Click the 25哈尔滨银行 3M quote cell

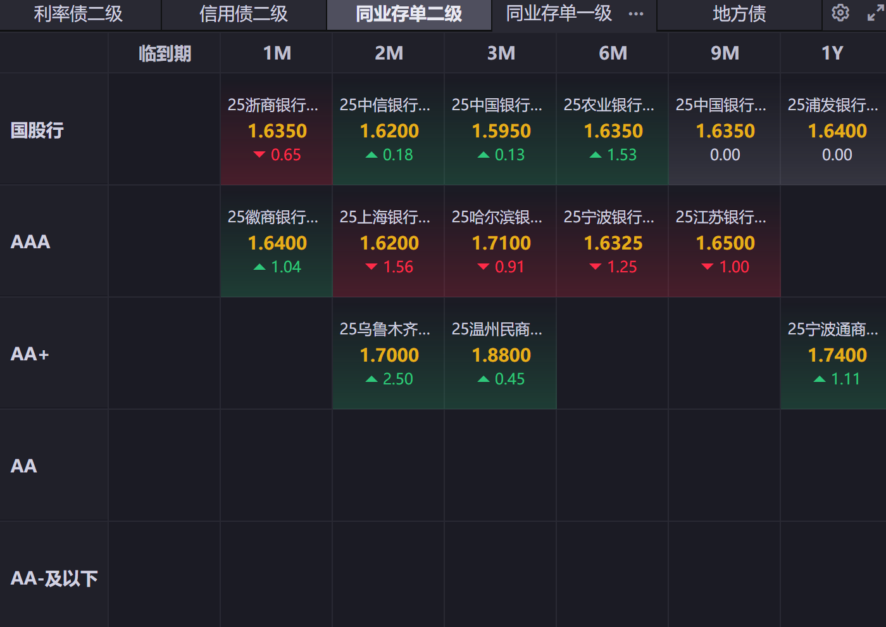(x=501, y=242)
